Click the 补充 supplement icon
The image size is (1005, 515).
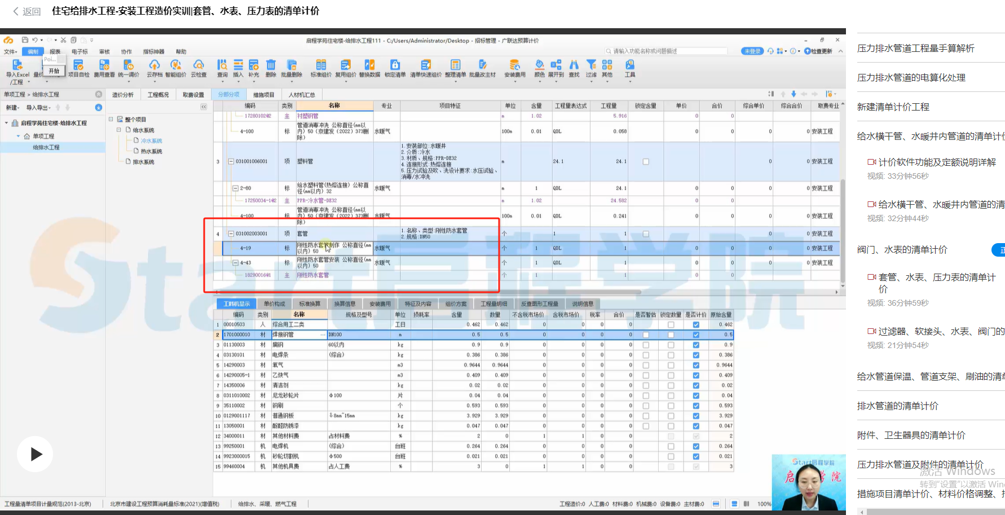pyautogui.click(x=254, y=68)
